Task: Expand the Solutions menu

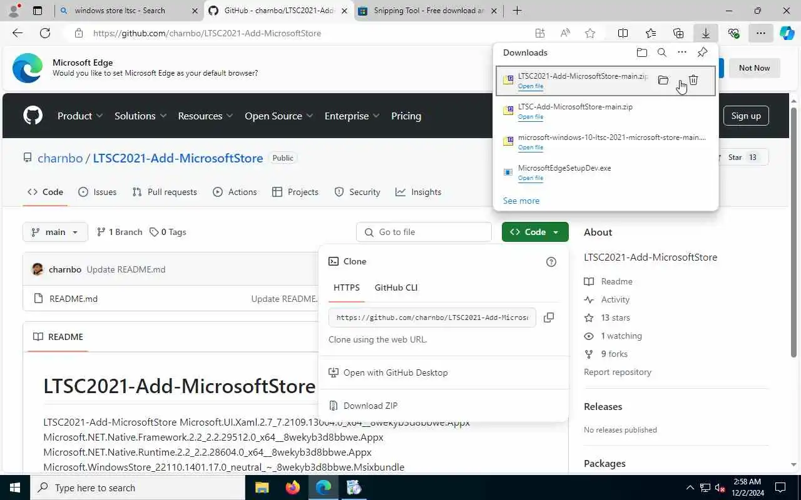Action: [x=141, y=116]
